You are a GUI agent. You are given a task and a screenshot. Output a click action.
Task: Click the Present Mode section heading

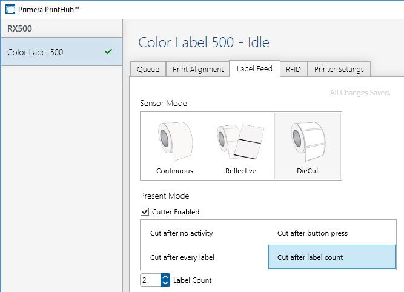(x=165, y=196)
